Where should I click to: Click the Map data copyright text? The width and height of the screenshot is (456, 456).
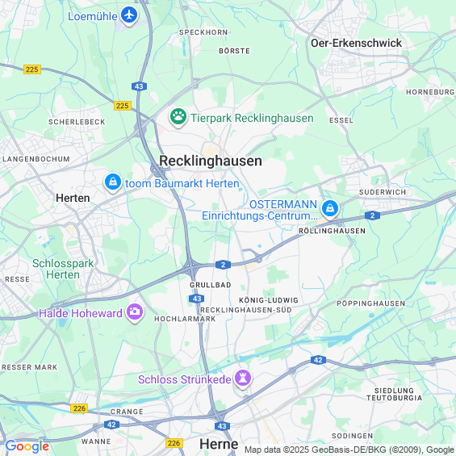[349, 450]
